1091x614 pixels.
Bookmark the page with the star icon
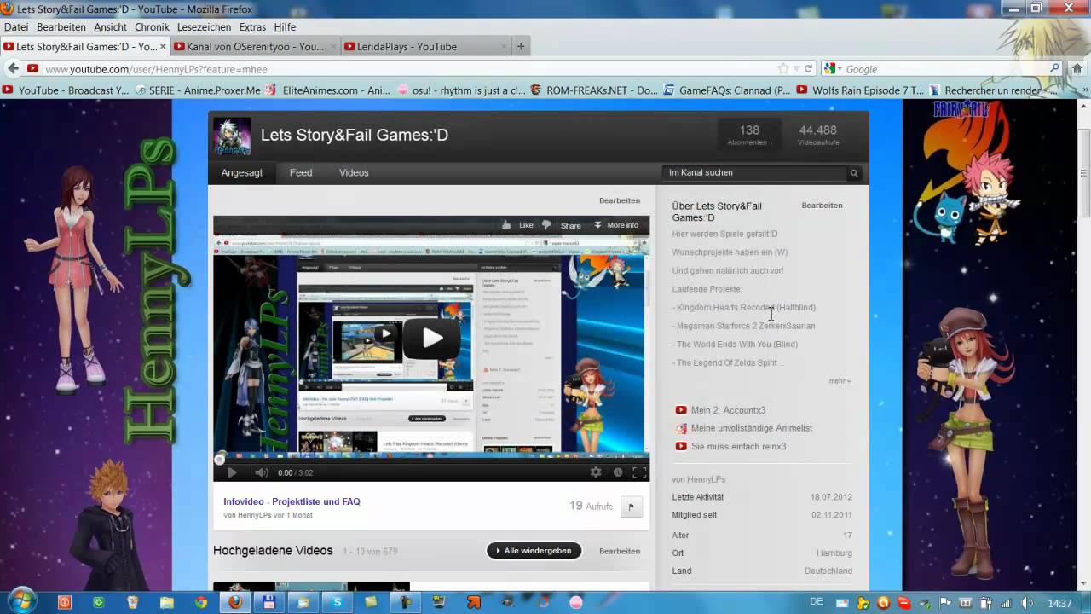click(782, 69)
